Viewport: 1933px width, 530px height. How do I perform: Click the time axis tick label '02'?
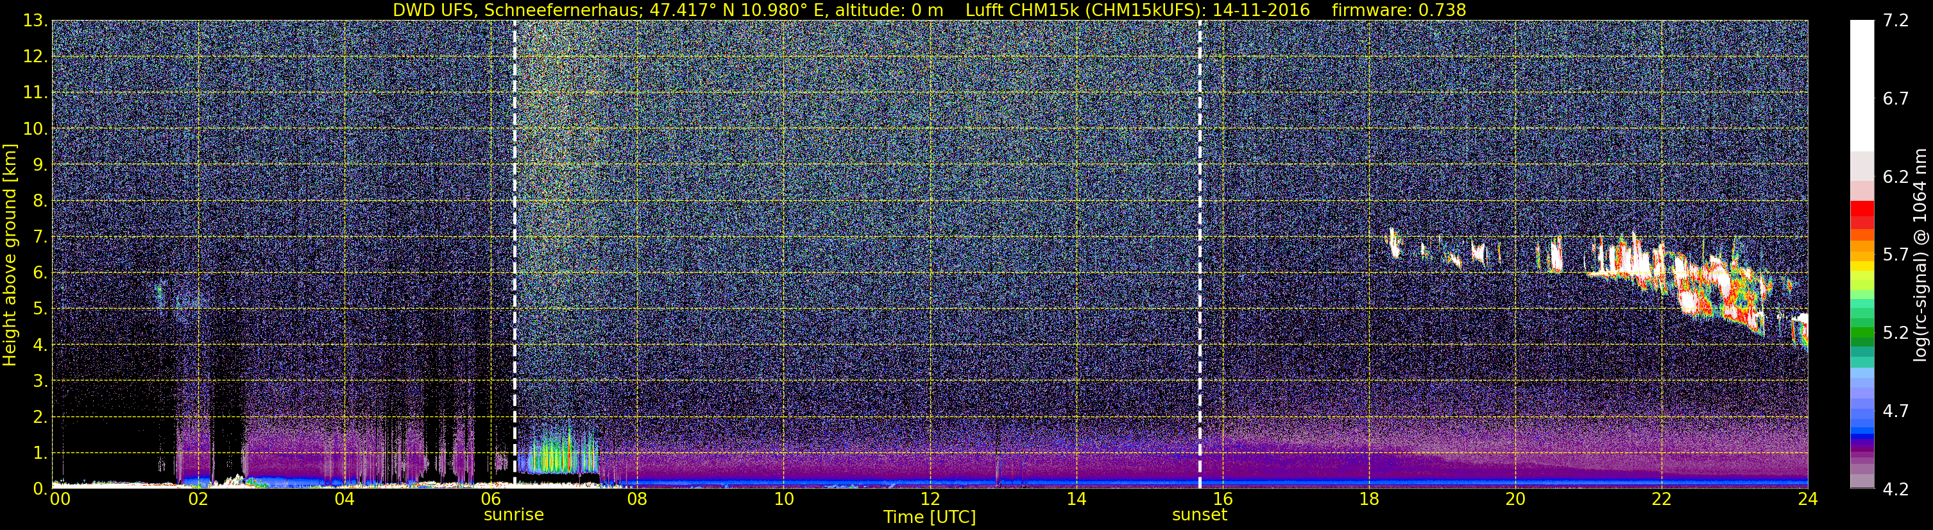pyautogui.click(x=198, y=500)
